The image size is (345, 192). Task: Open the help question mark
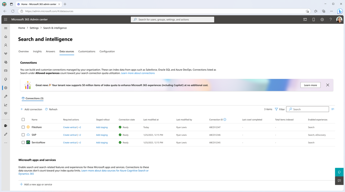[x=330, y=20]
